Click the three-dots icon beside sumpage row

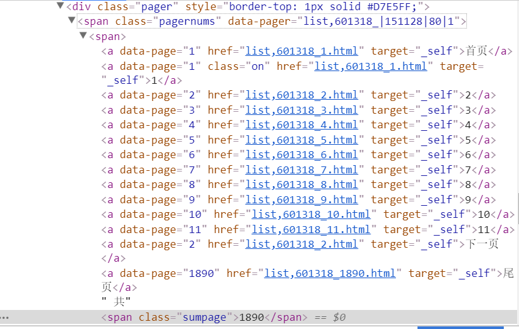tap(5, 317)
